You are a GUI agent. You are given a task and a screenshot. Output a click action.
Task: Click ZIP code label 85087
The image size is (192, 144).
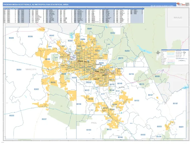point(89,29)
